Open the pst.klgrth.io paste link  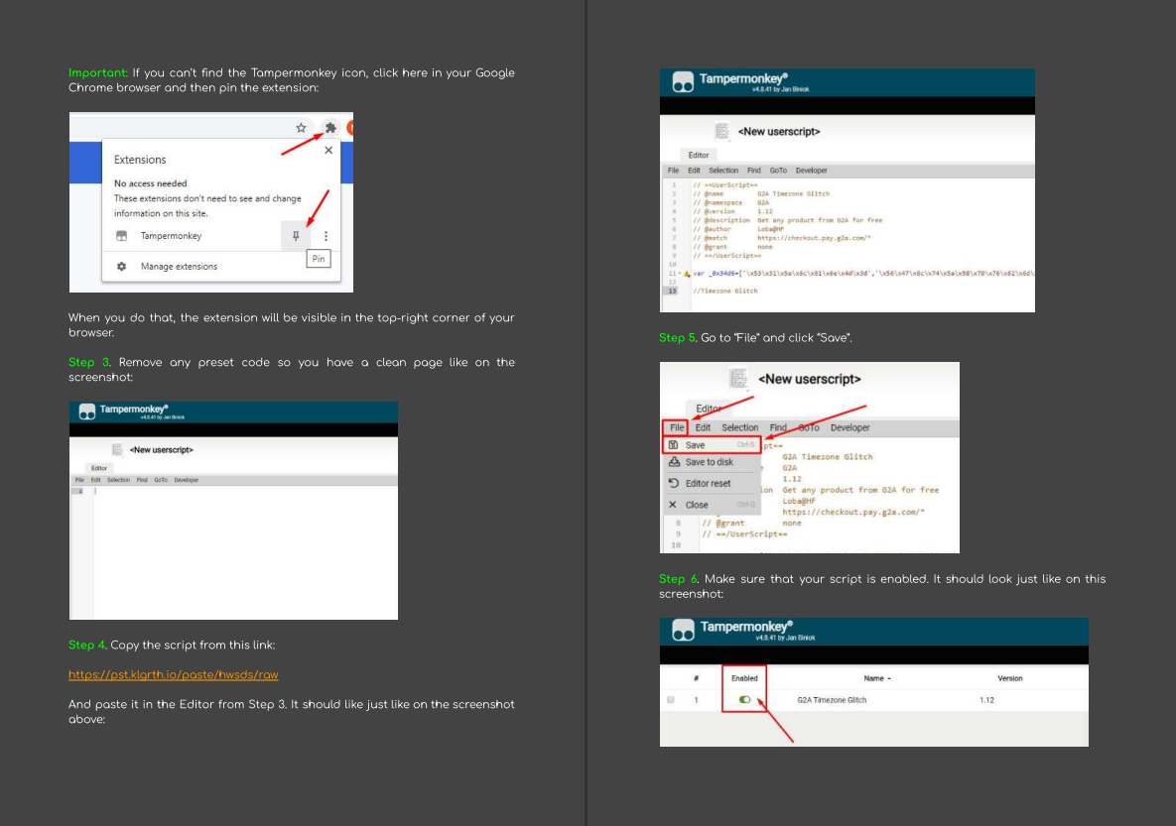[x=174, y=674]
